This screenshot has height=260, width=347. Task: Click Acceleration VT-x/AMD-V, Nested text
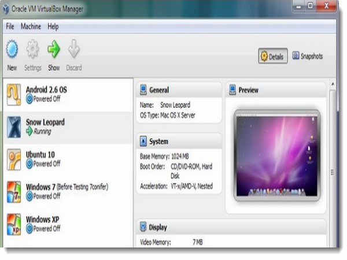(x=191, y=186)
